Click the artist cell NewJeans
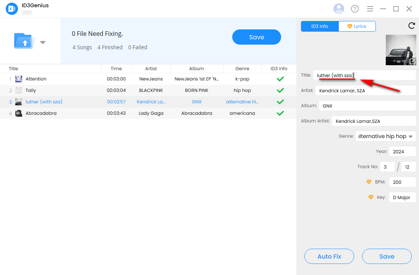Image resolution: width=419 pixels, height=275 pixels. coord(151,79)
